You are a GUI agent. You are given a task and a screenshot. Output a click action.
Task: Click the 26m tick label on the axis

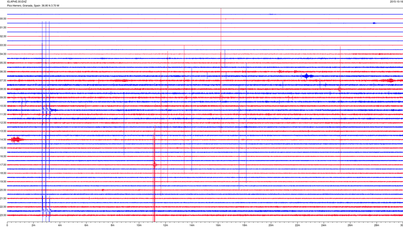(350, 225)
